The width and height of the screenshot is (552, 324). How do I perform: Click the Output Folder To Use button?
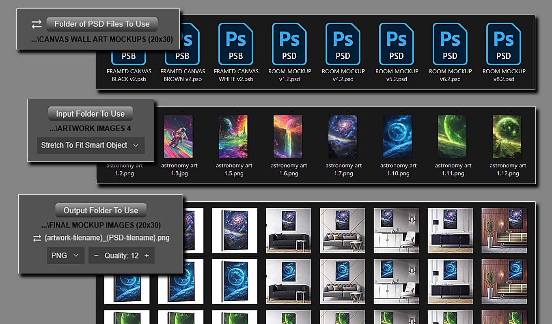coord(101,210)
